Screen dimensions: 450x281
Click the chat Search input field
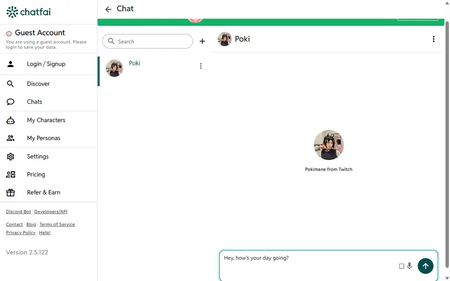(147, 41)
